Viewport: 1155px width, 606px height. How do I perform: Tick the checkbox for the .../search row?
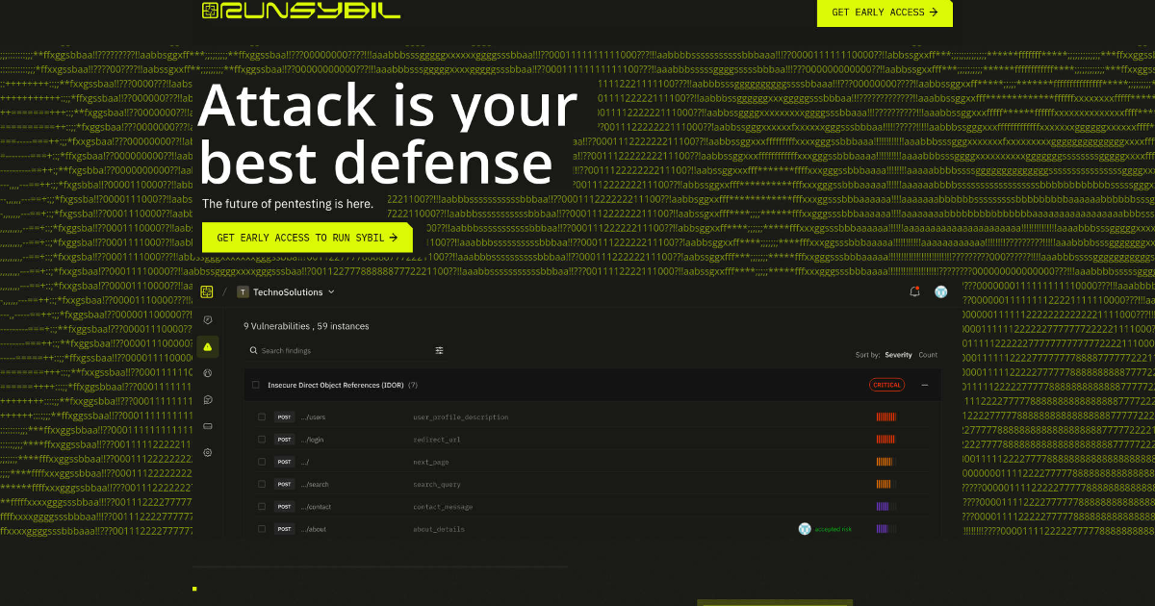261,485
